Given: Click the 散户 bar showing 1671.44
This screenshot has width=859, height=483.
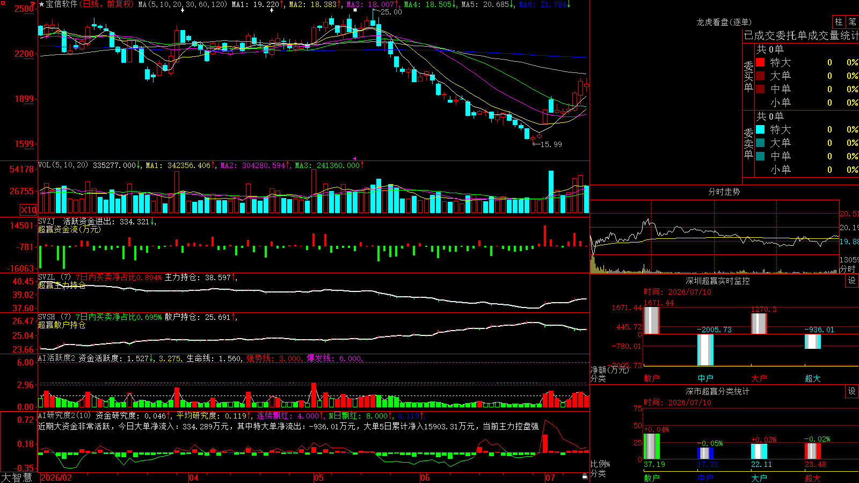Looking at the screenshot, I should pyautogui.click(x=652, y=320).
